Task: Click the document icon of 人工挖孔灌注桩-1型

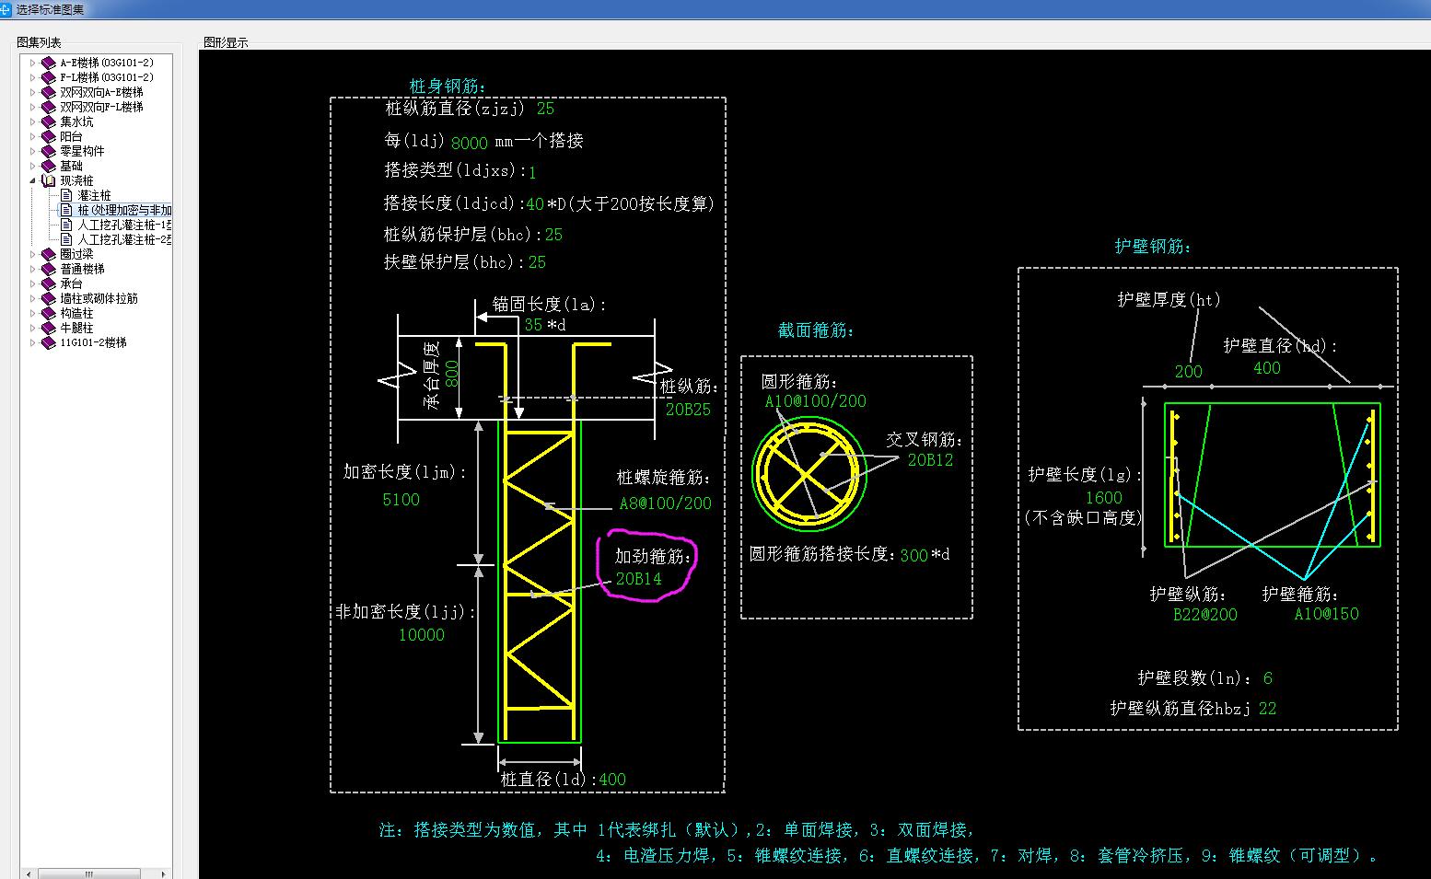Action: pyautogui.click(x=66, y=225)
